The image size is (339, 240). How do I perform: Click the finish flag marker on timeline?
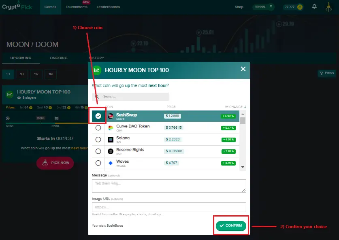click(x=56, y=118)
